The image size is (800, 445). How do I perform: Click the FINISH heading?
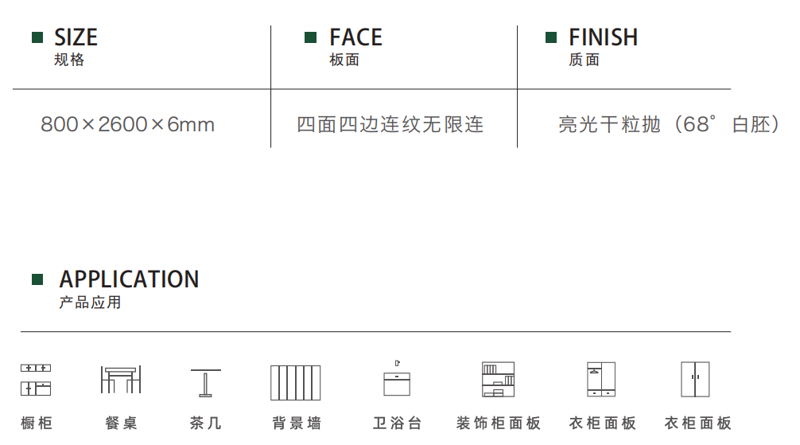coord(603,37)
